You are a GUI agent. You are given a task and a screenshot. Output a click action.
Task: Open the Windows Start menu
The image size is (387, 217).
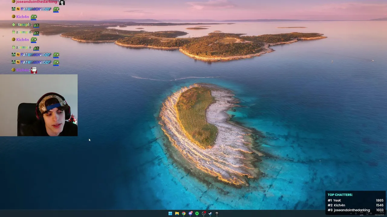click(x=170, y=213)
